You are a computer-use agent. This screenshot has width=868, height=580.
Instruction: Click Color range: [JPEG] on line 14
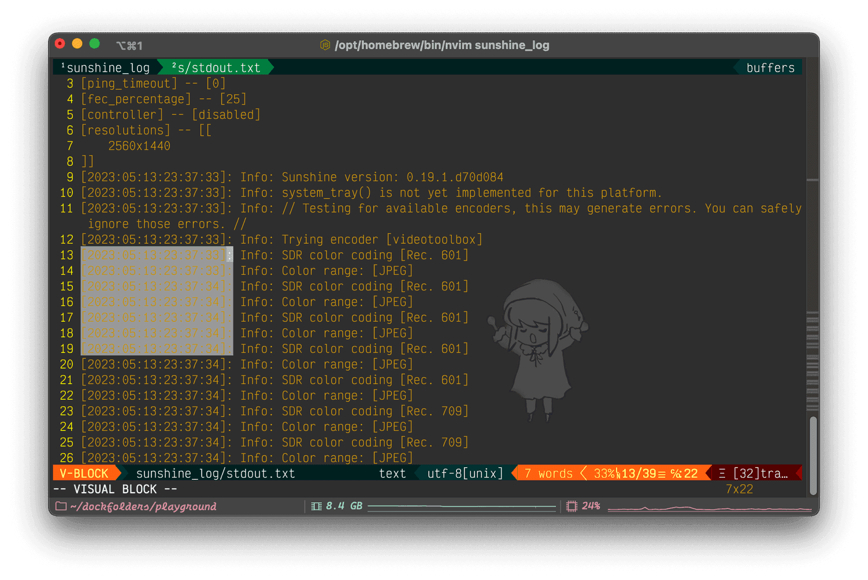click(x=347, y=271)
